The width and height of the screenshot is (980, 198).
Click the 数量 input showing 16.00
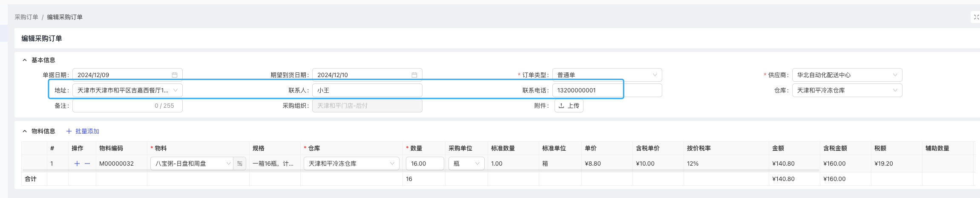click(x=425, y=164)
